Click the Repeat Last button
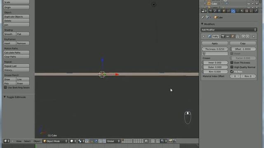 16,66
